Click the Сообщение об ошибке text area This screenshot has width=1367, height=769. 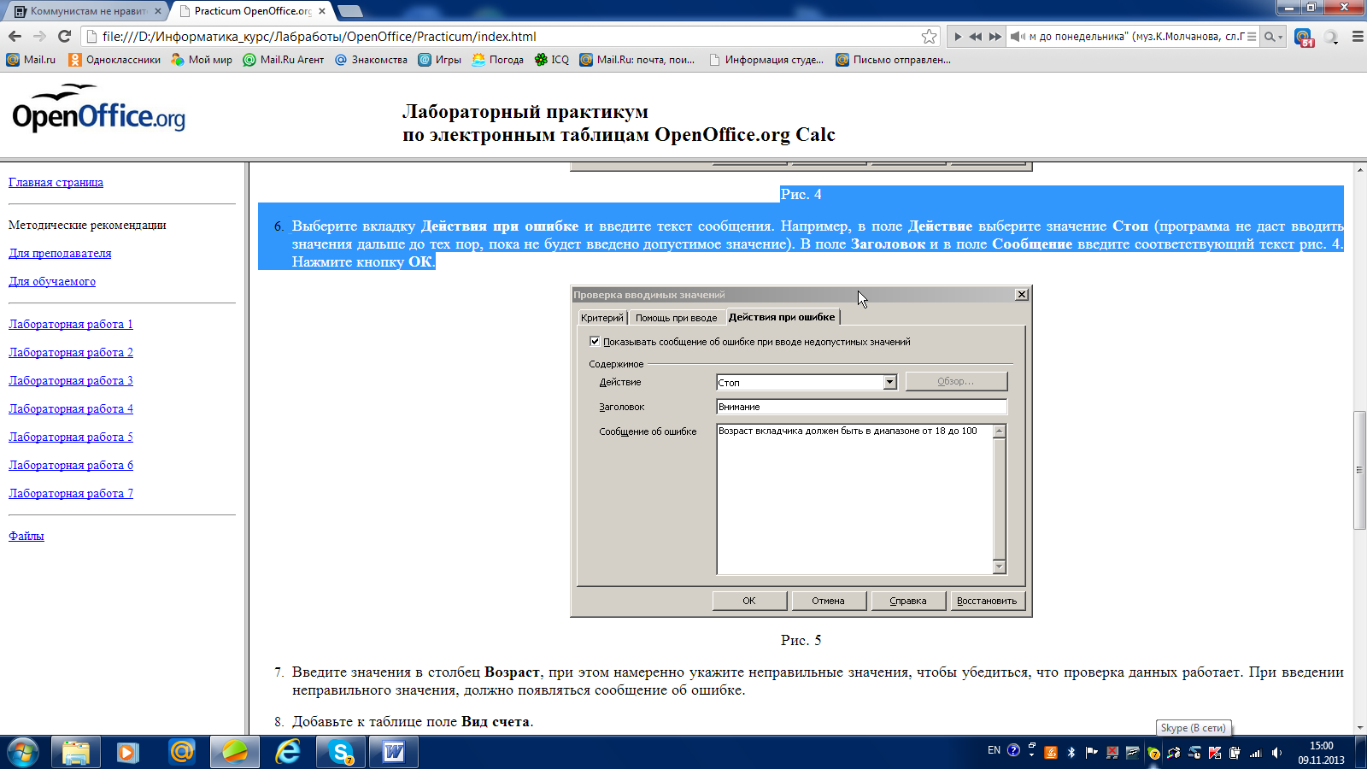point(855,499)
